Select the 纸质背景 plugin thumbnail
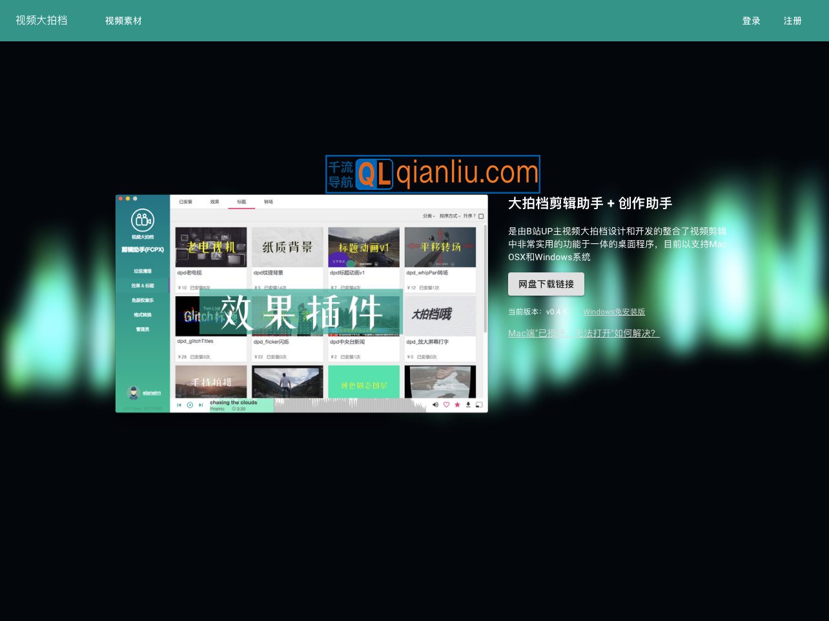This screenshot has height=621, width=829. pos(287,247)
